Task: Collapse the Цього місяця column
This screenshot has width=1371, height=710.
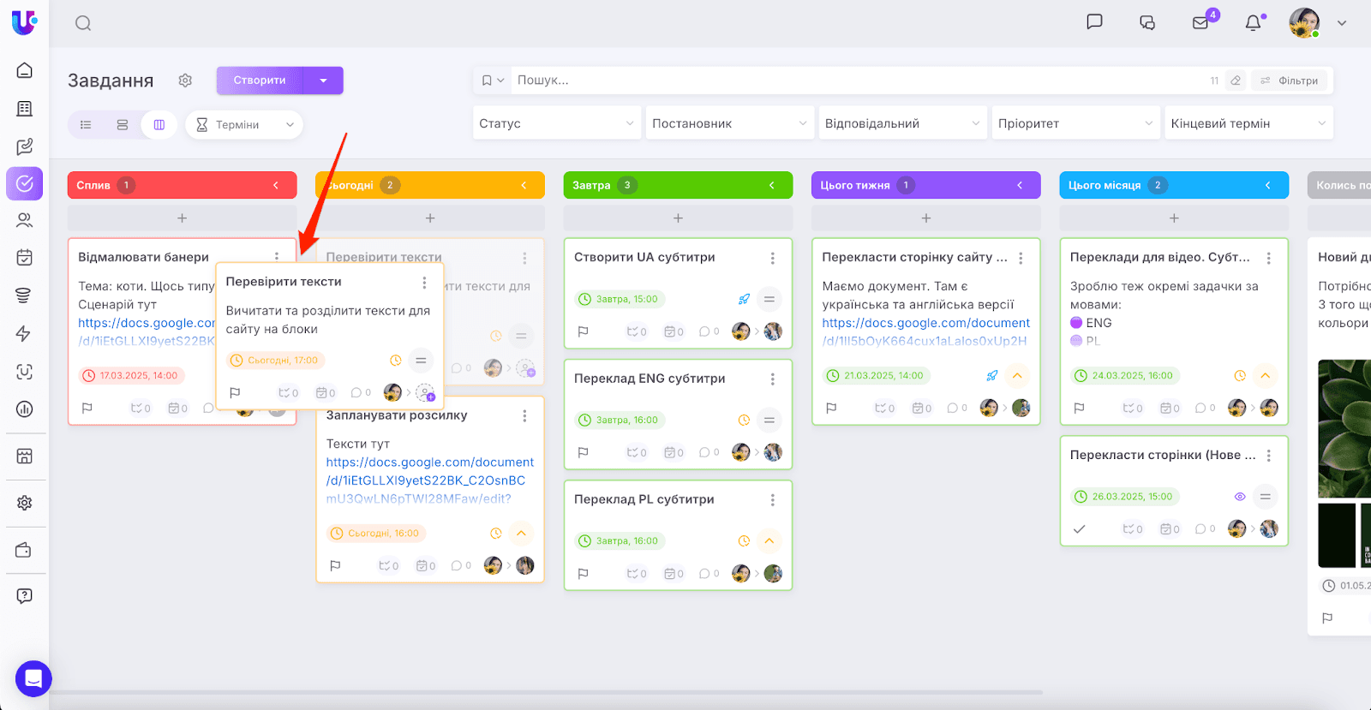Action: tap(1267, 185)
